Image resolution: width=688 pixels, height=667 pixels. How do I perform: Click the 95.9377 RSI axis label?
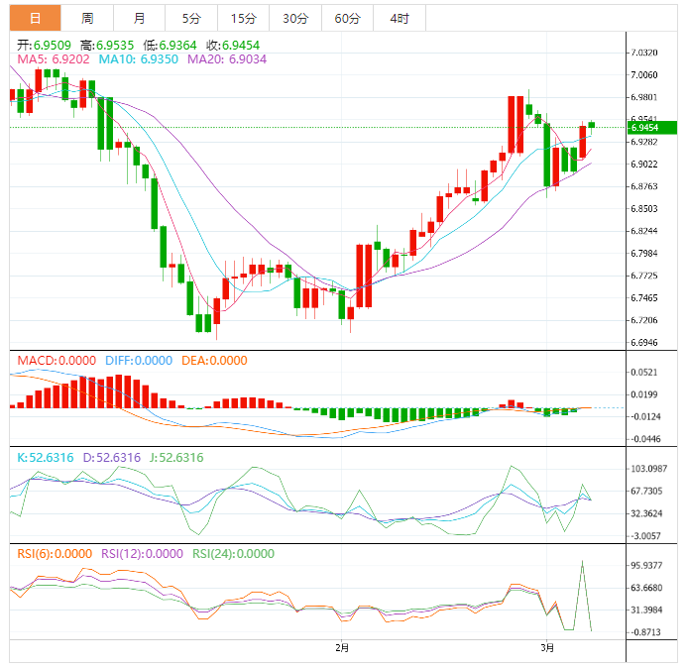tap(646, 565)
